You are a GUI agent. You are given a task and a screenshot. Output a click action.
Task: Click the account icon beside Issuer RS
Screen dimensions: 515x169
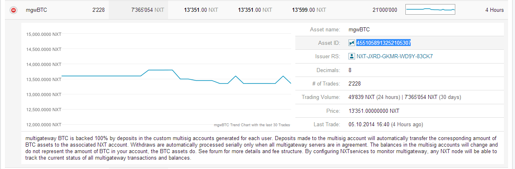click(x=351, y=57)
